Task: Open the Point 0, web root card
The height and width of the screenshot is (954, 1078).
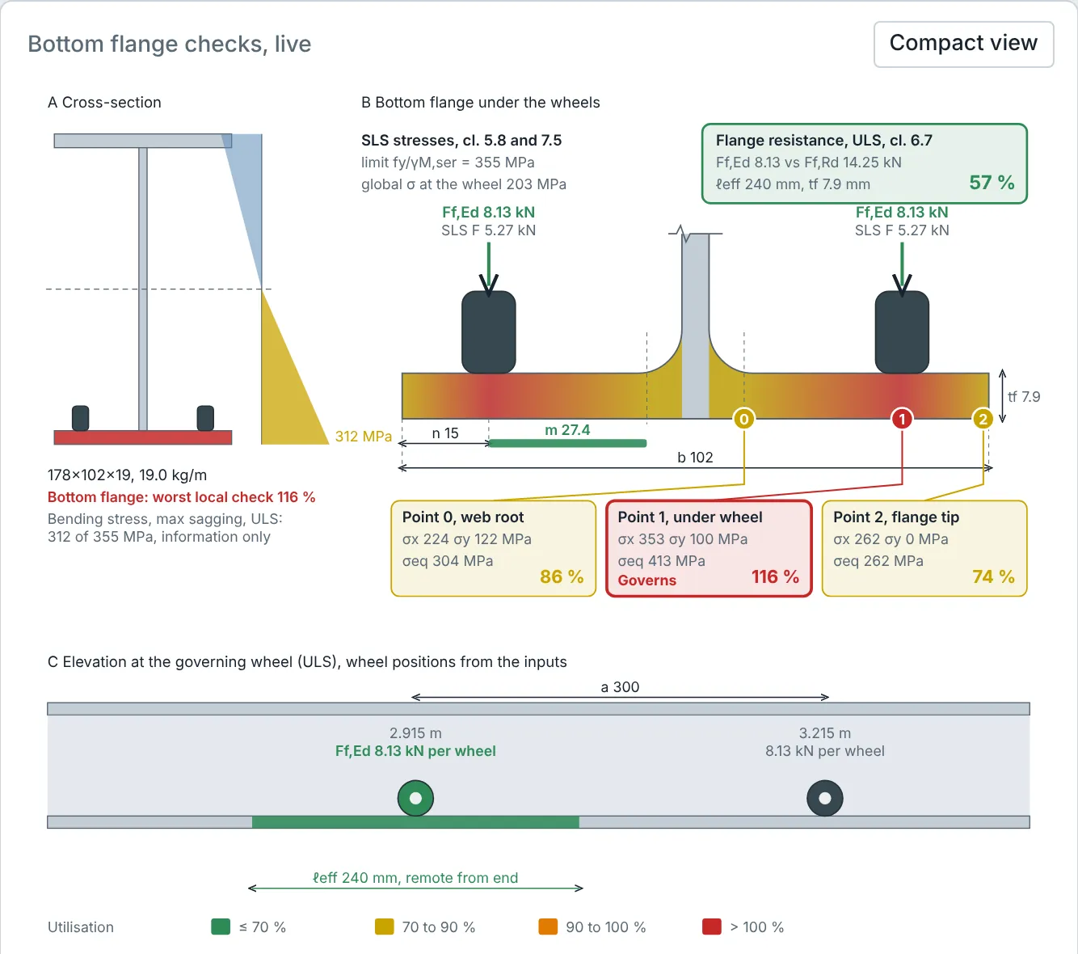Action: tap(494, 549)
